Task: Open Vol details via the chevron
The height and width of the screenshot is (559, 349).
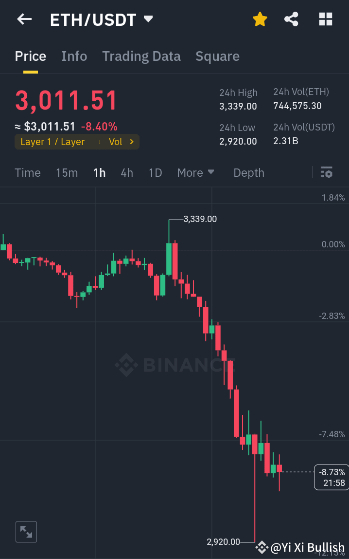Action: [122, 142]
